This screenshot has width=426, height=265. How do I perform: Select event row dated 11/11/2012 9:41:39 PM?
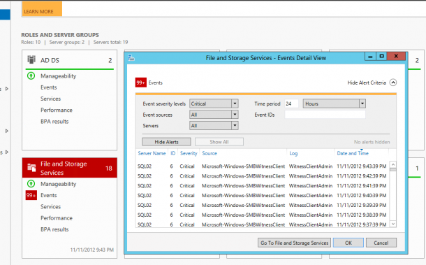coord(262,186)
